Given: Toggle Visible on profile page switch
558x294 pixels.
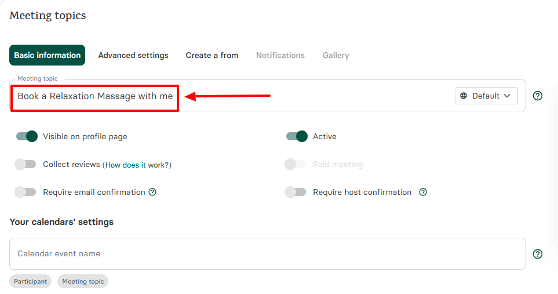Looking at the screenshot, I should coord(27,136).
